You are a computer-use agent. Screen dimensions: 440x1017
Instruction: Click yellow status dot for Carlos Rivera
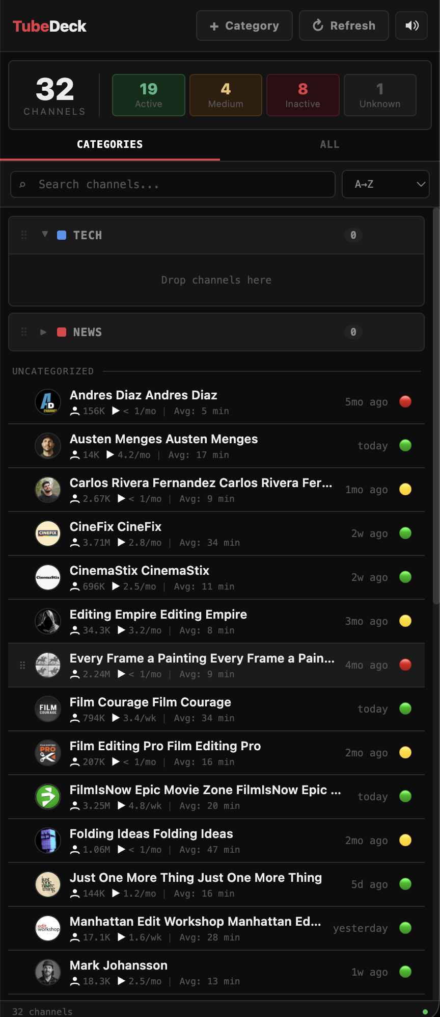pos(405,490)
